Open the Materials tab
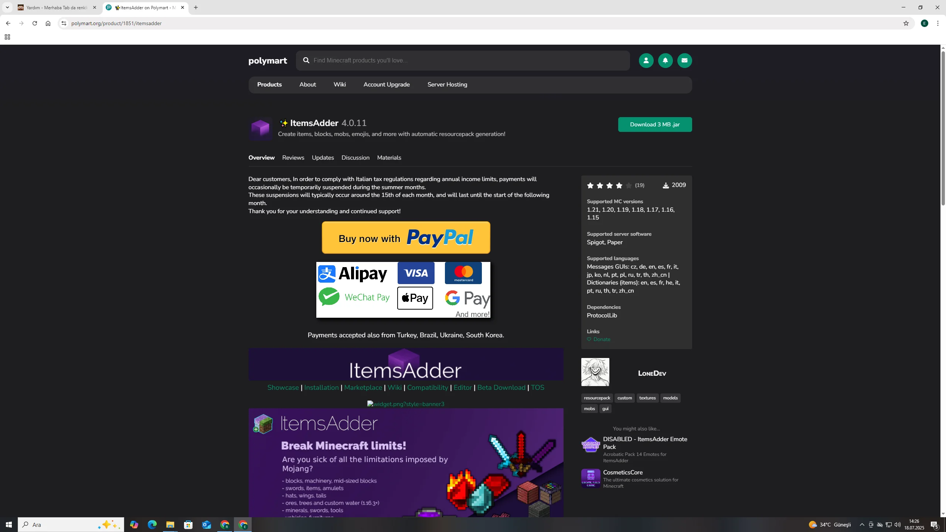This screenshot has height=532, width=946. (389, 158)
